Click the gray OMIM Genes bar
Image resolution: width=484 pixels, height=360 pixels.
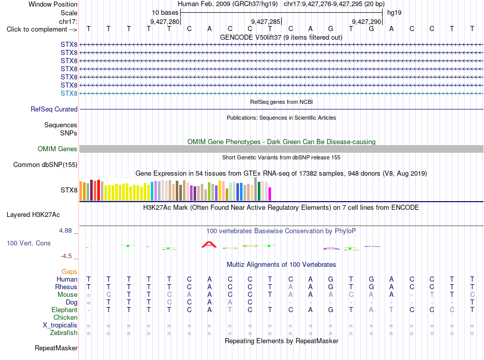pyautogui.click(x=281, y=149)
